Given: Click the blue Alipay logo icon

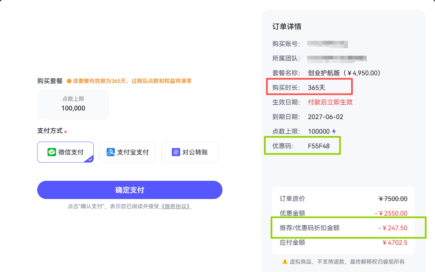Looking at the screenshot, I should click(111, 152).
